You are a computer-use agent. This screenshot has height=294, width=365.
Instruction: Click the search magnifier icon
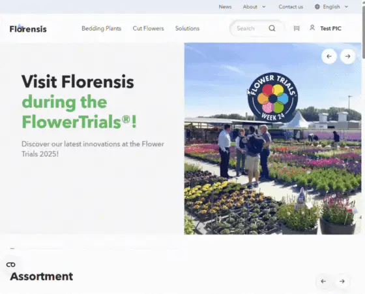point(272,28)
